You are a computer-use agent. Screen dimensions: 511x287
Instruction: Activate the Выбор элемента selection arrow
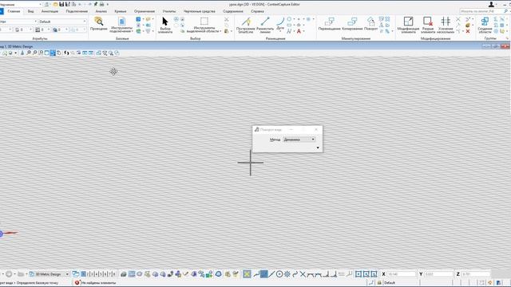tap(165, 25)
